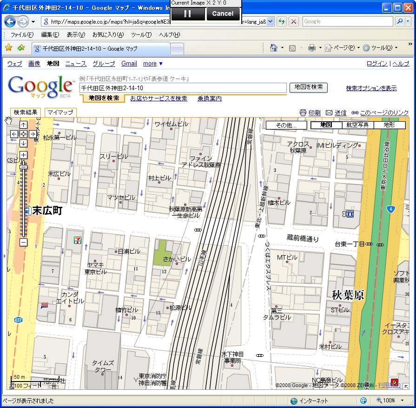Click the 7-Eleven store icon on map
416x408 pixels.
pos(78,240)
